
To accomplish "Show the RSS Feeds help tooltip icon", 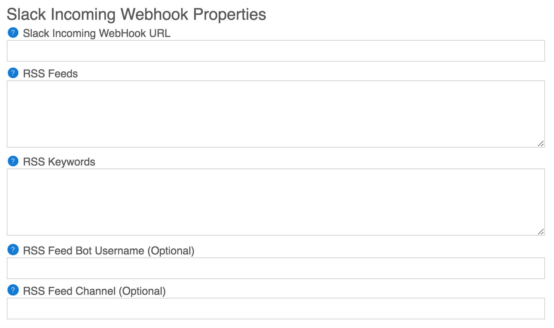I will pos(13,73).
